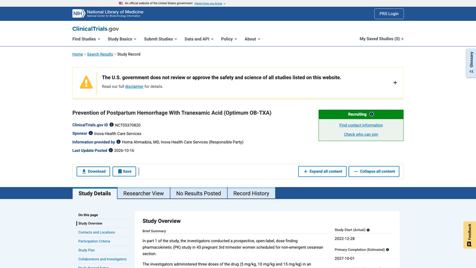Expand the disclaimer banner with plus icon

point(395,83)
